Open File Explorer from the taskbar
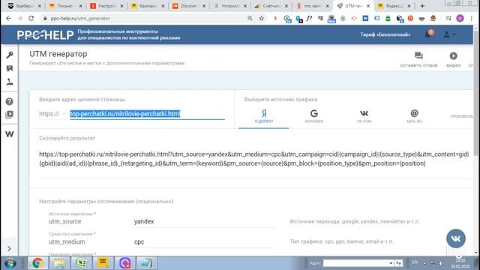 tap(60, 263)
